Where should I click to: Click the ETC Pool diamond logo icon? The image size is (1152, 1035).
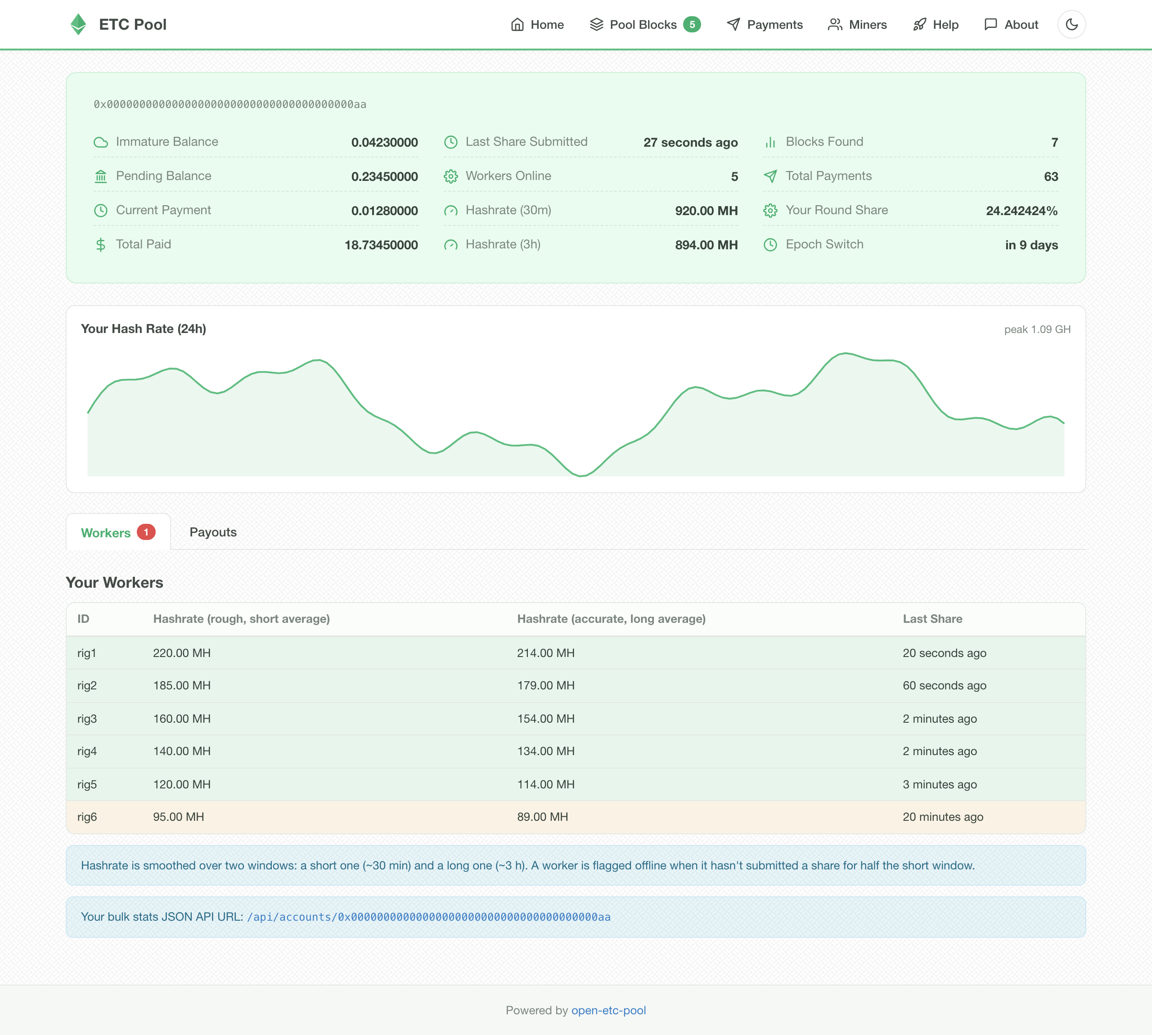pos(78,24)
